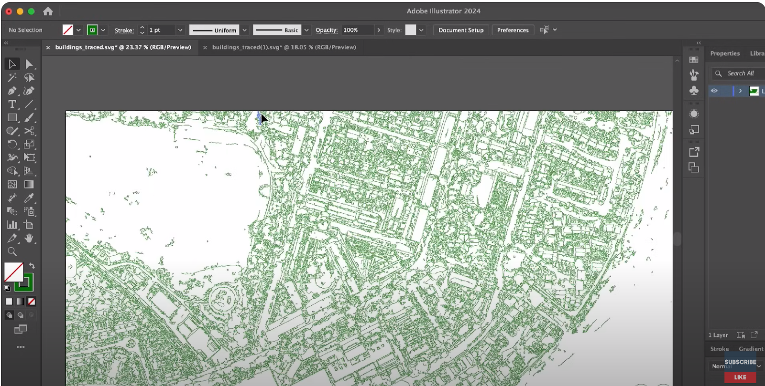Set paint to None in toolbox
765x386 pixels.
[x=32, y=302]
